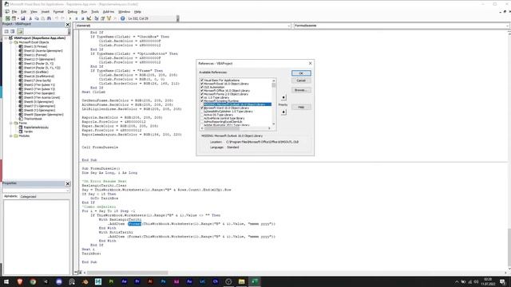Toggle checkbox for MISSING Microsoft Outlook library
The width and height of the screenshot is (511, 287).
(202, 104)
